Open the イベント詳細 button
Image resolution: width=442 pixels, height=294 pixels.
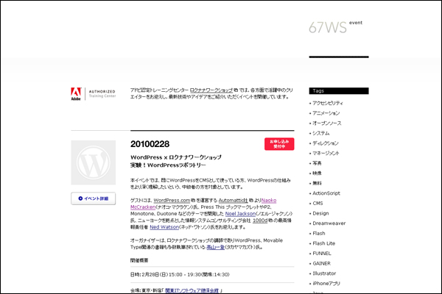coord(93,198)
